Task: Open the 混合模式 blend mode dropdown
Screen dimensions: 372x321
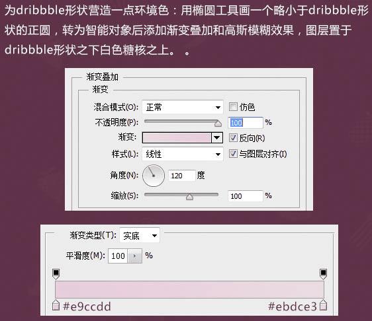Action: pyautogui.click(x=183, y=107)
